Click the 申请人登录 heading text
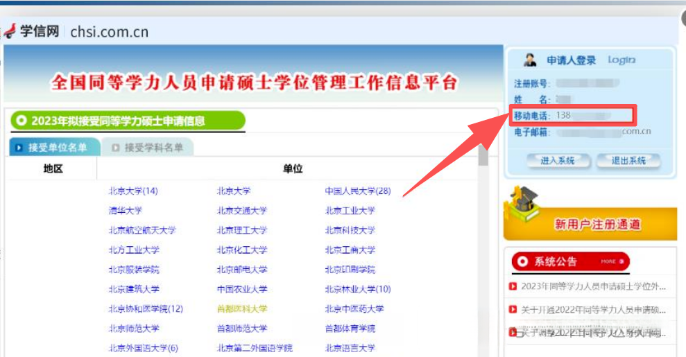The image size is (686, 357). pos(571,60)
